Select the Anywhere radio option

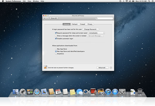pyautogui.click(x=56, y=54)
